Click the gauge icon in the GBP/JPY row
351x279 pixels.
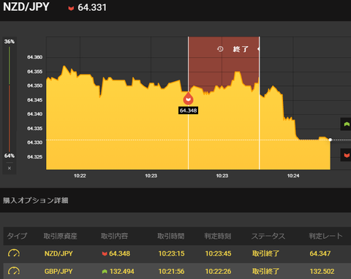(x=14, y=271)
